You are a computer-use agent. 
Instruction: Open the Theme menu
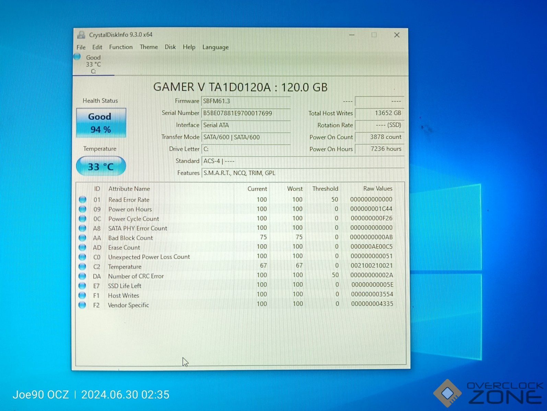point(149,47)
